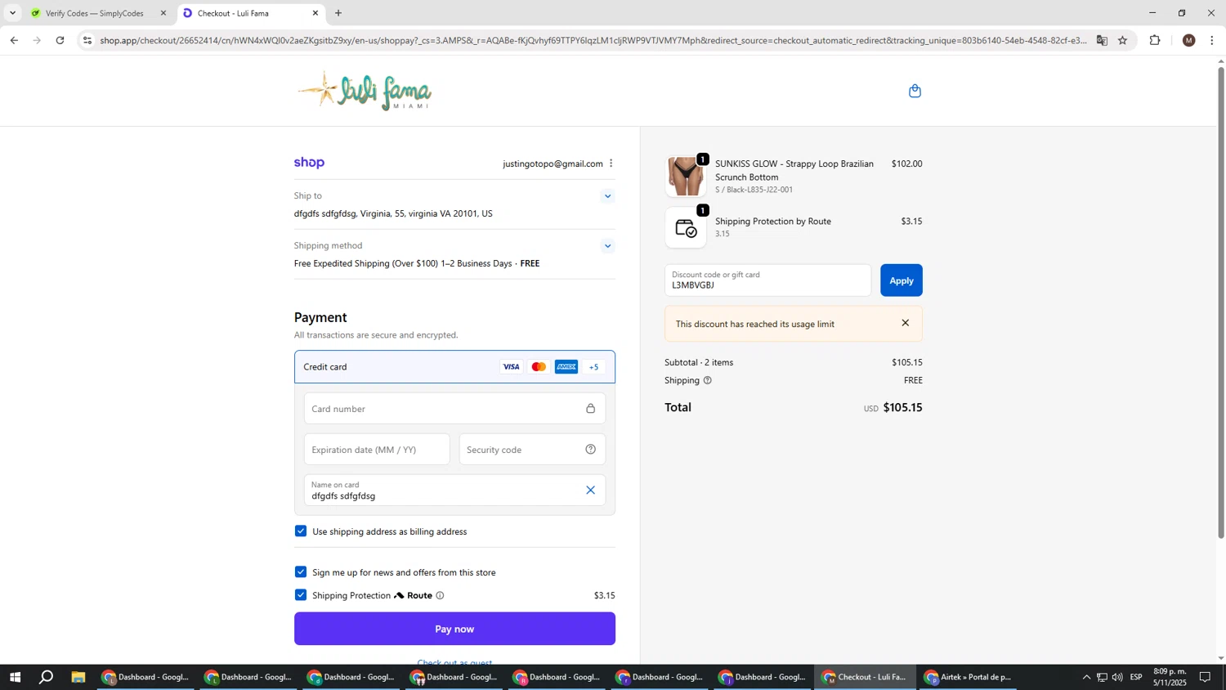Open browser extensions puzzle icon

(x=1155, y=40)
